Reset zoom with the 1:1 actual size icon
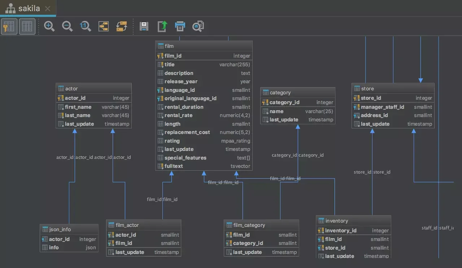 (x=85, y=26)
